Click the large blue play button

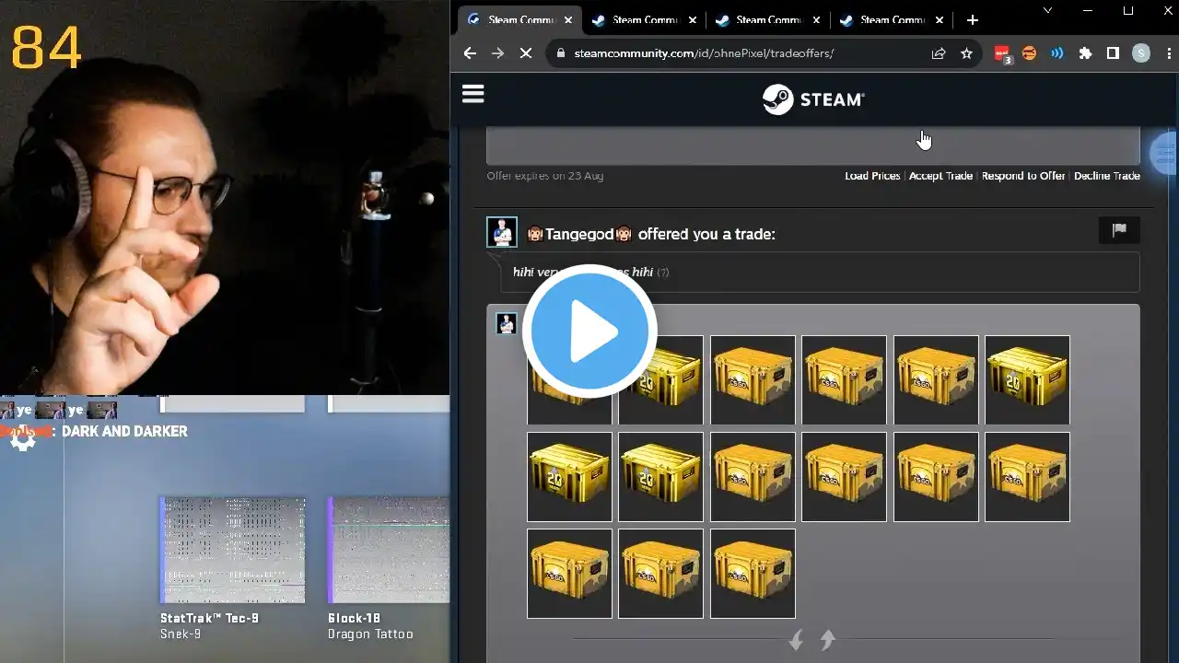tap(589, 331)
